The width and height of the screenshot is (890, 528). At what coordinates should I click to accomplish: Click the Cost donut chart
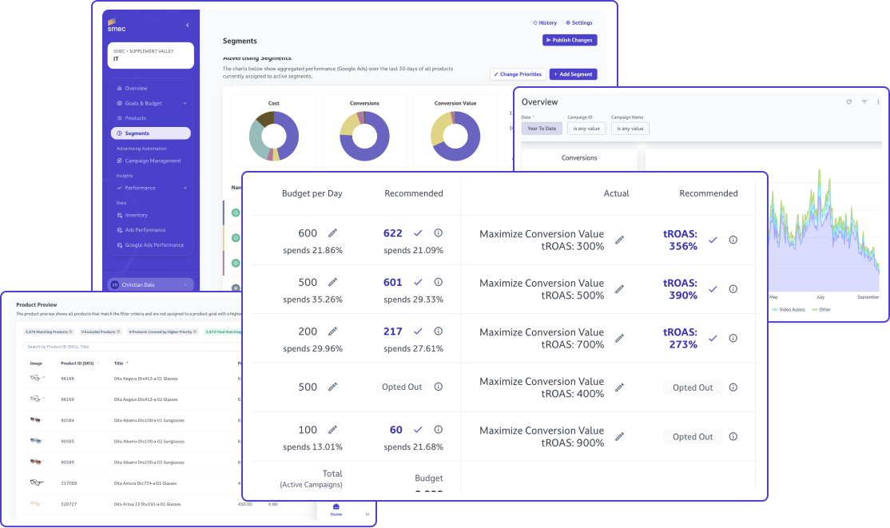(x=273, y=137)
